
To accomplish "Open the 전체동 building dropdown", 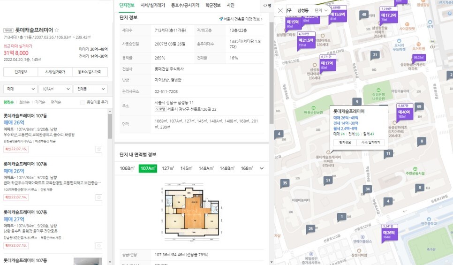I will click(91, 89).
